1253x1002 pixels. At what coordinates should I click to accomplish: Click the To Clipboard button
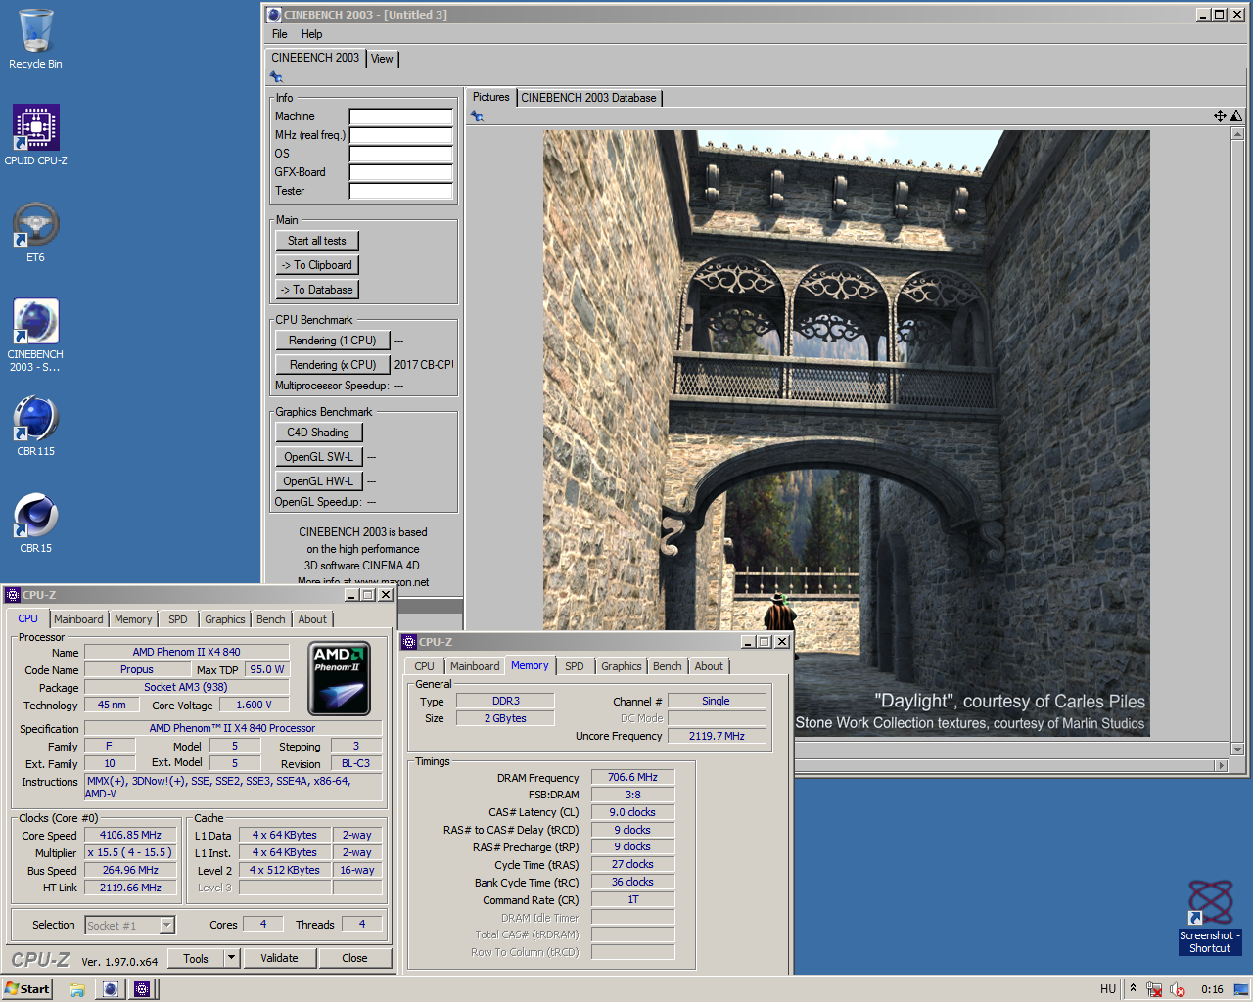pos(317,265)
